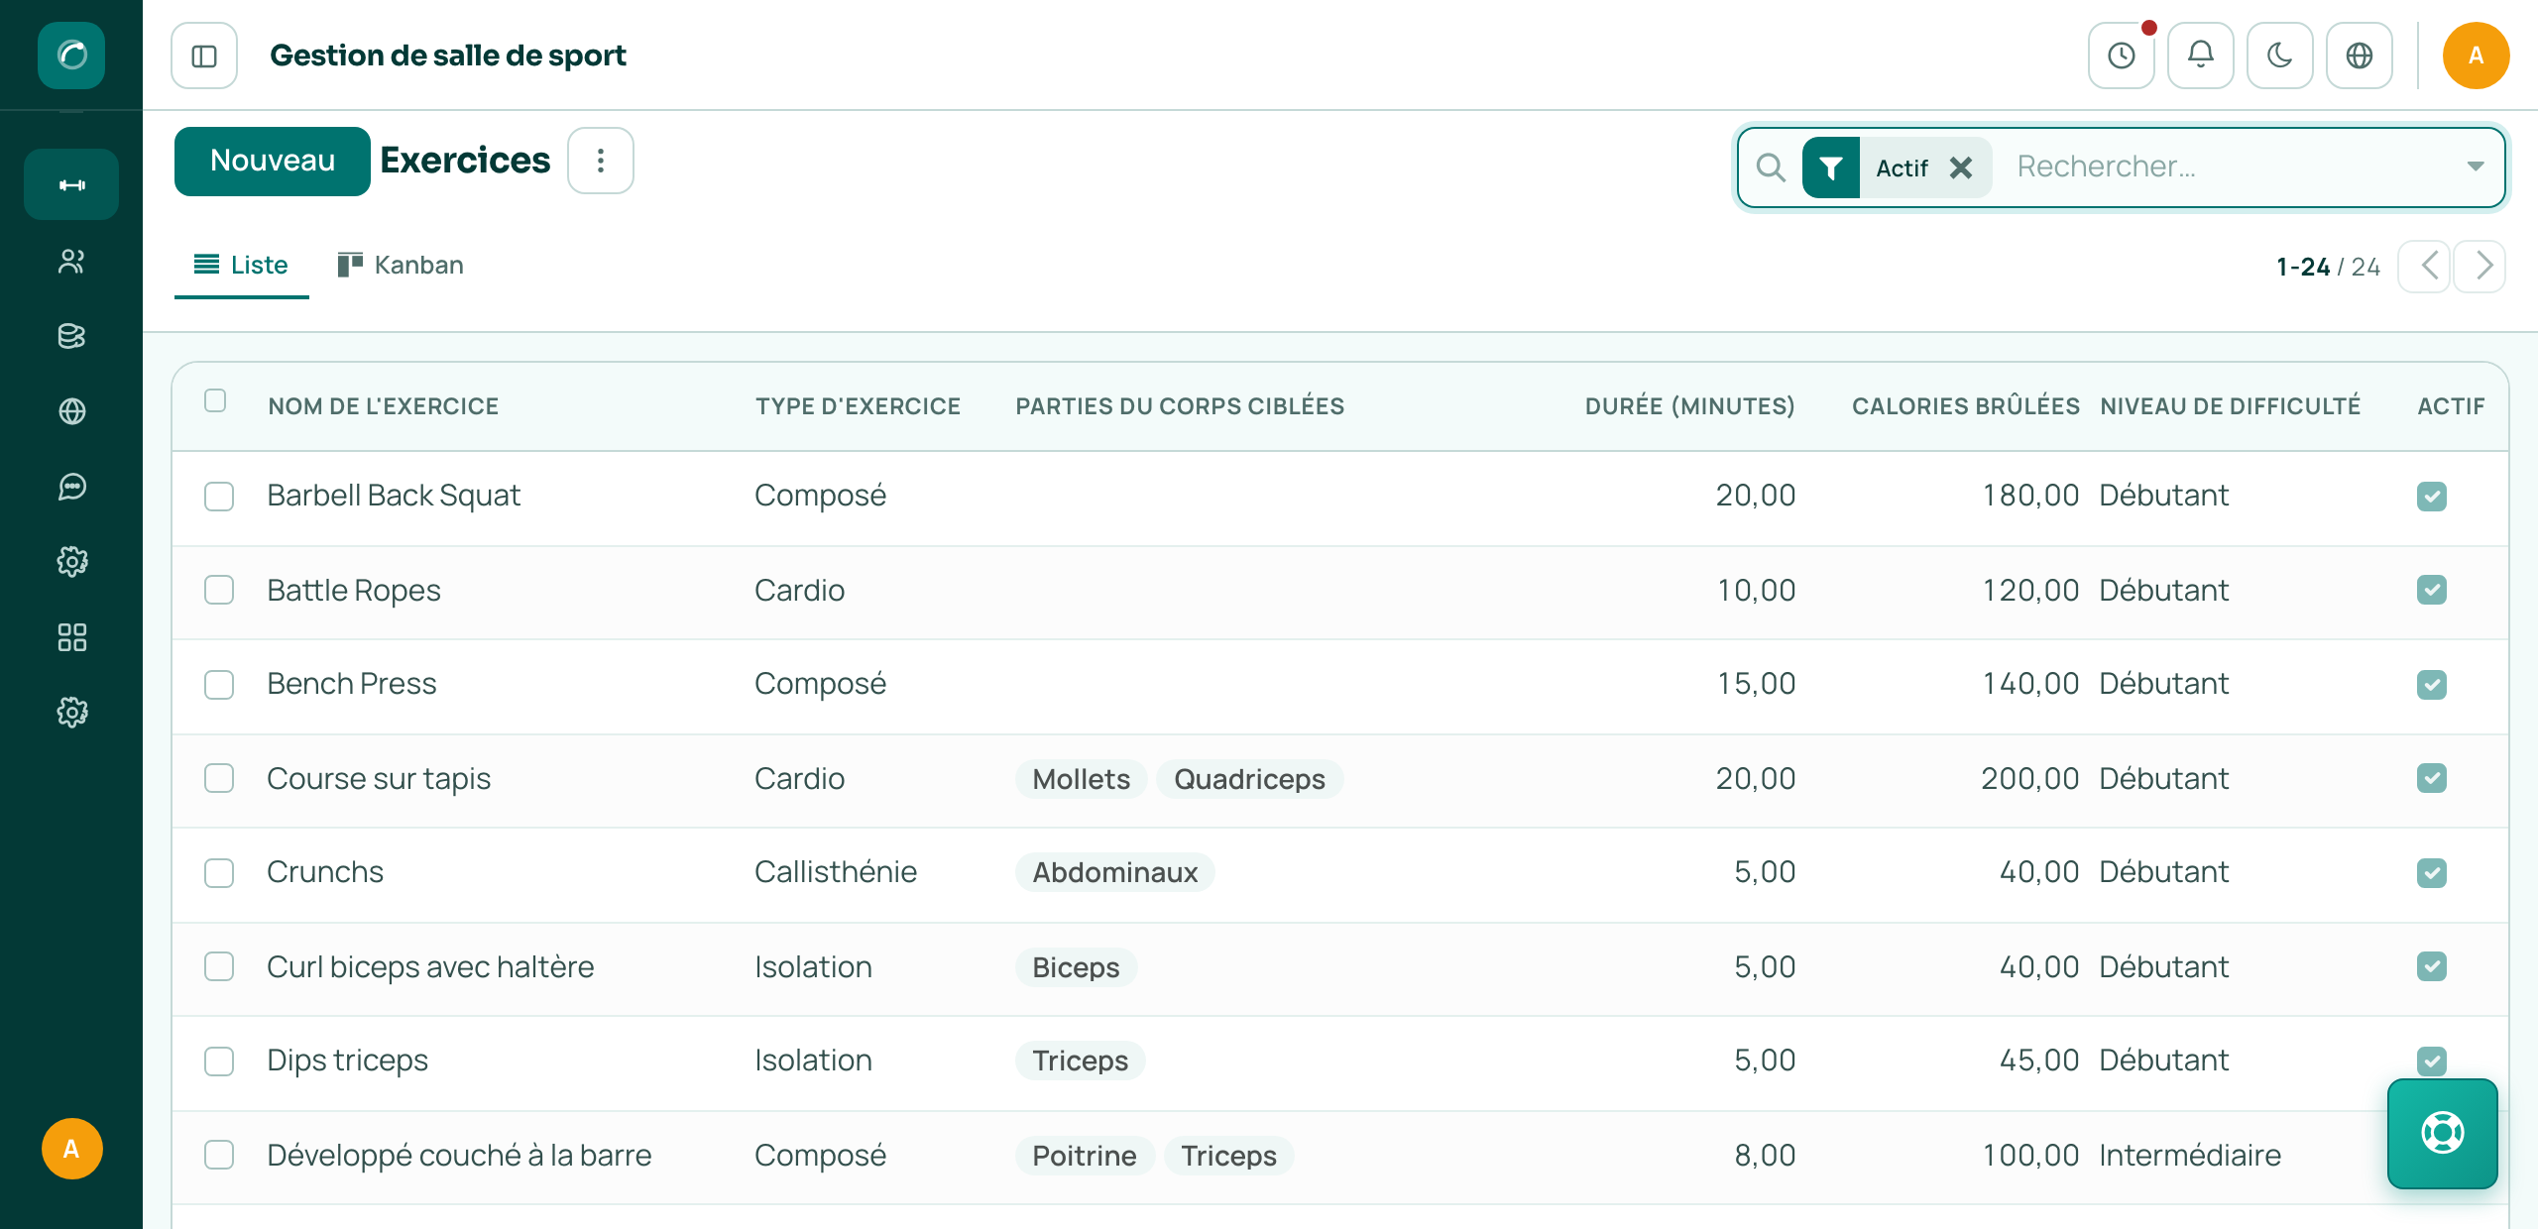Toggle Actif checkbox for Bench Press
The height and width of the screenshot is (1229, 2538).
coord(2432,685)
